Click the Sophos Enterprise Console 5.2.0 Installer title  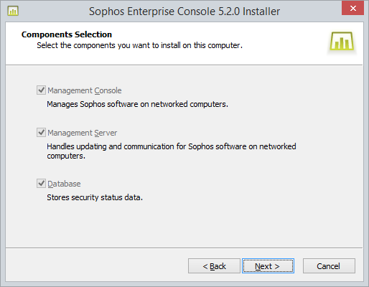(x=184, y=11)
